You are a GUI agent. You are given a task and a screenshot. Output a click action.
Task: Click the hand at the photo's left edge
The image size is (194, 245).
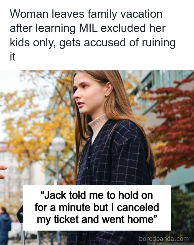click(x=3, y=172)
